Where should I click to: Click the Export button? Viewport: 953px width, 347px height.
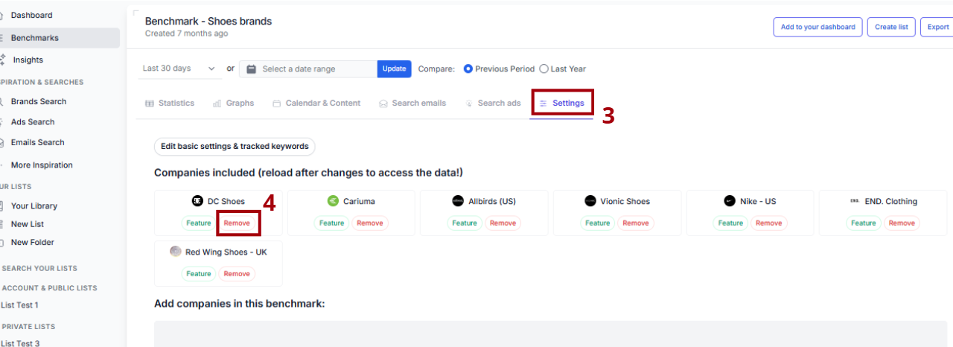click(937, 27)
